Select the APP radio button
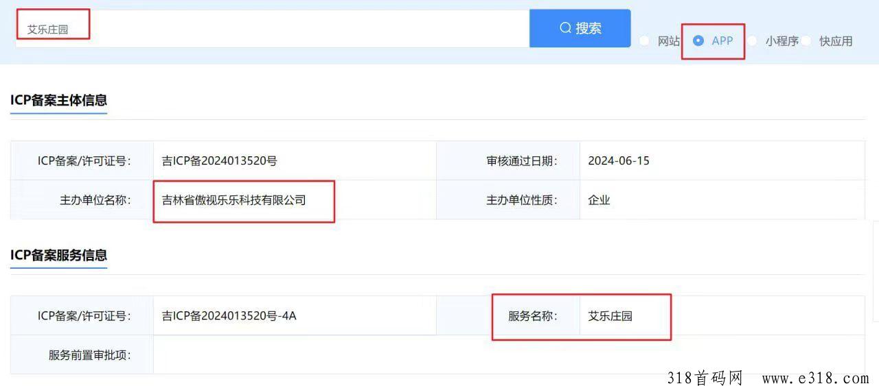This screenshot has height=386, width=879. (x=698, y=40)
